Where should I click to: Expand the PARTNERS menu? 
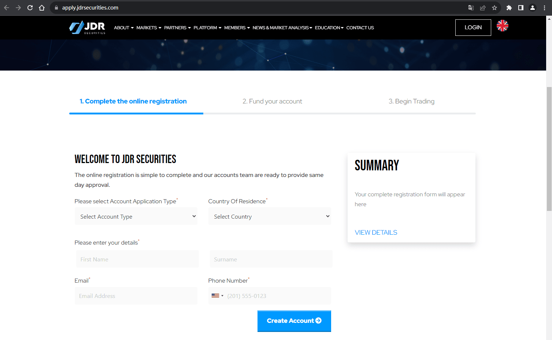(x=177, y=28)
